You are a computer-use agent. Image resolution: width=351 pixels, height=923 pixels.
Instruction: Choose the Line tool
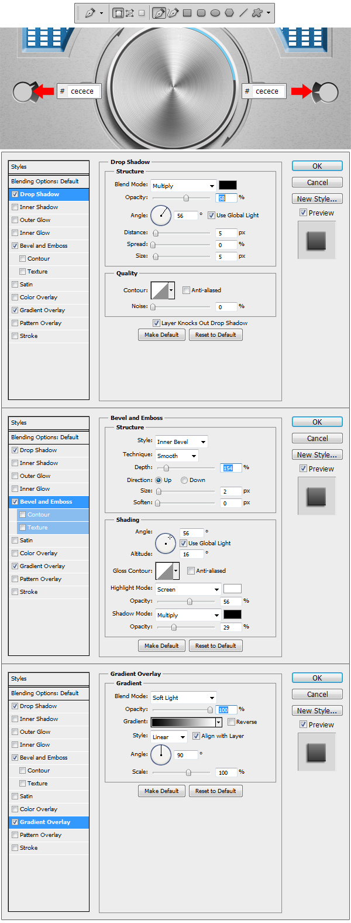pos(243,13)
